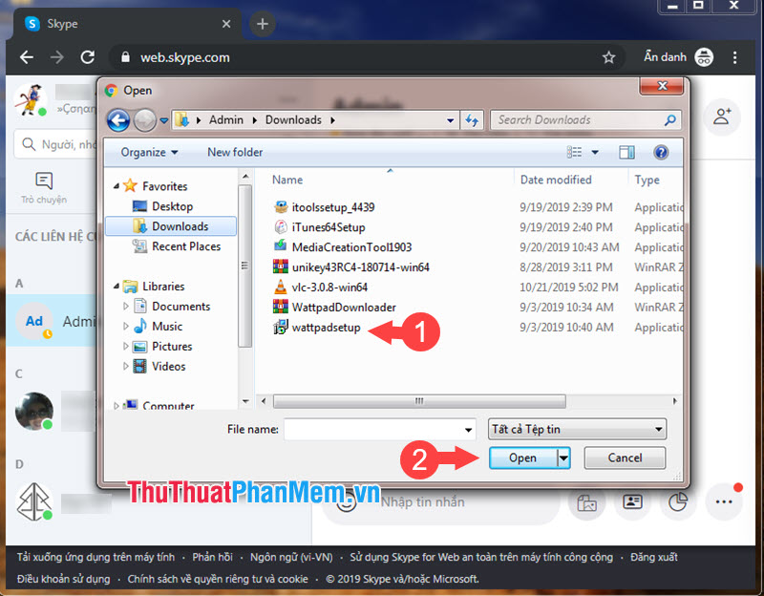
Task: Click the bookmark star in the browser address bar
Action: (x=609, y=57)
